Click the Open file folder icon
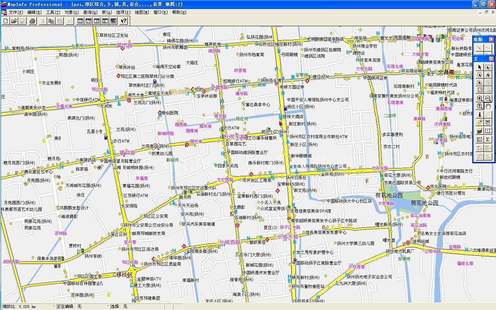 point(14,21)
